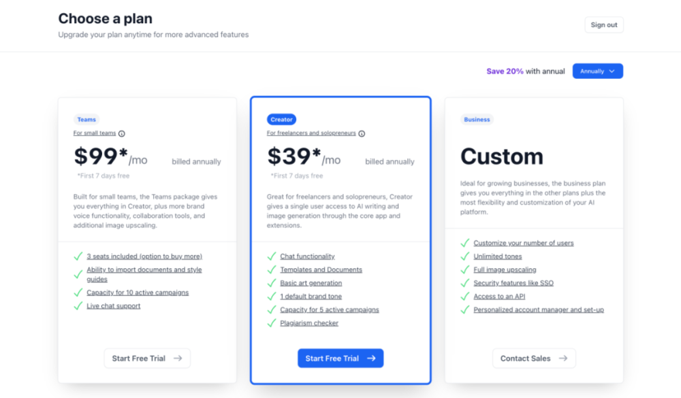Click the checkmark beside 'Live chat support'

78,306
